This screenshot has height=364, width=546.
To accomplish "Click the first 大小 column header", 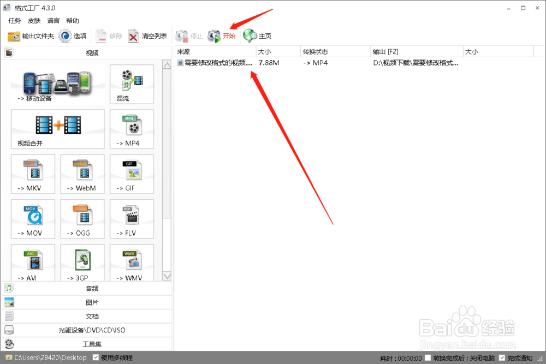I will (x=278, y=51).
